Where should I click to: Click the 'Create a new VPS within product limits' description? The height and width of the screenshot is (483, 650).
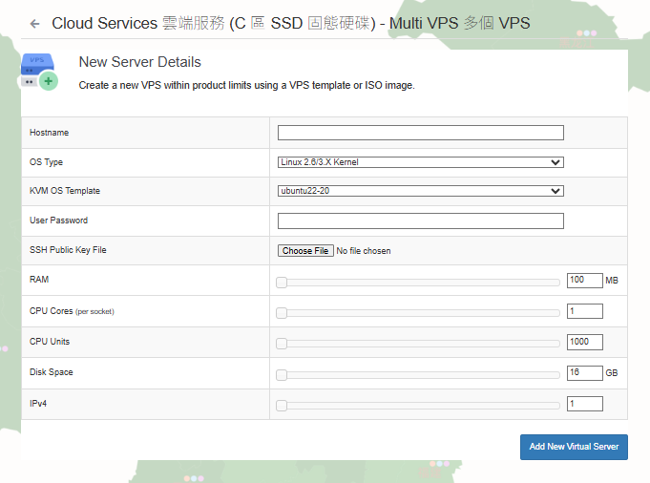[246, 85]
